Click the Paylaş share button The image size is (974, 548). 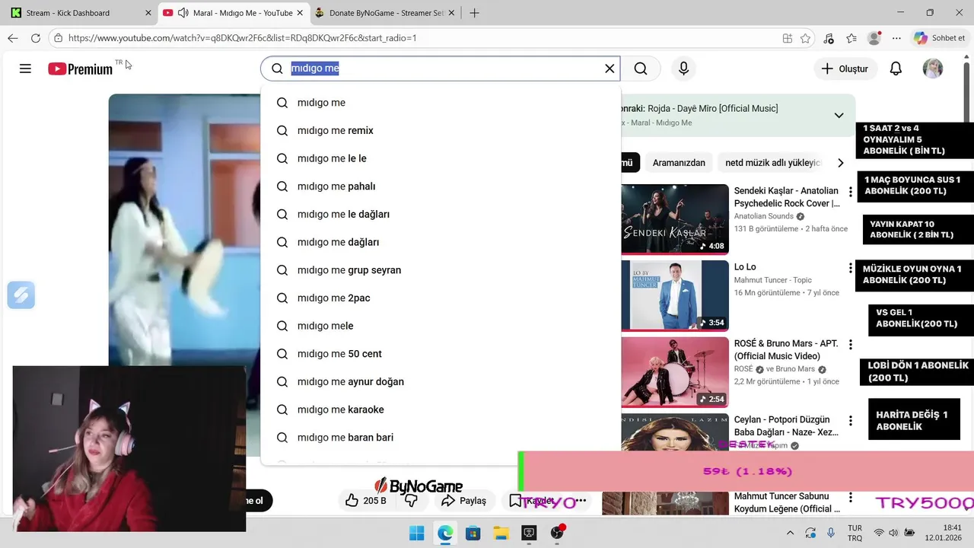(x=463, y=501)
